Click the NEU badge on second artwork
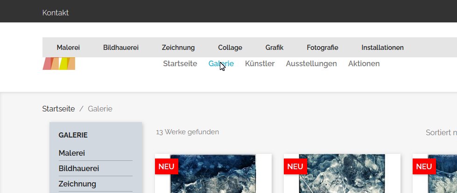 click(295, 166)
